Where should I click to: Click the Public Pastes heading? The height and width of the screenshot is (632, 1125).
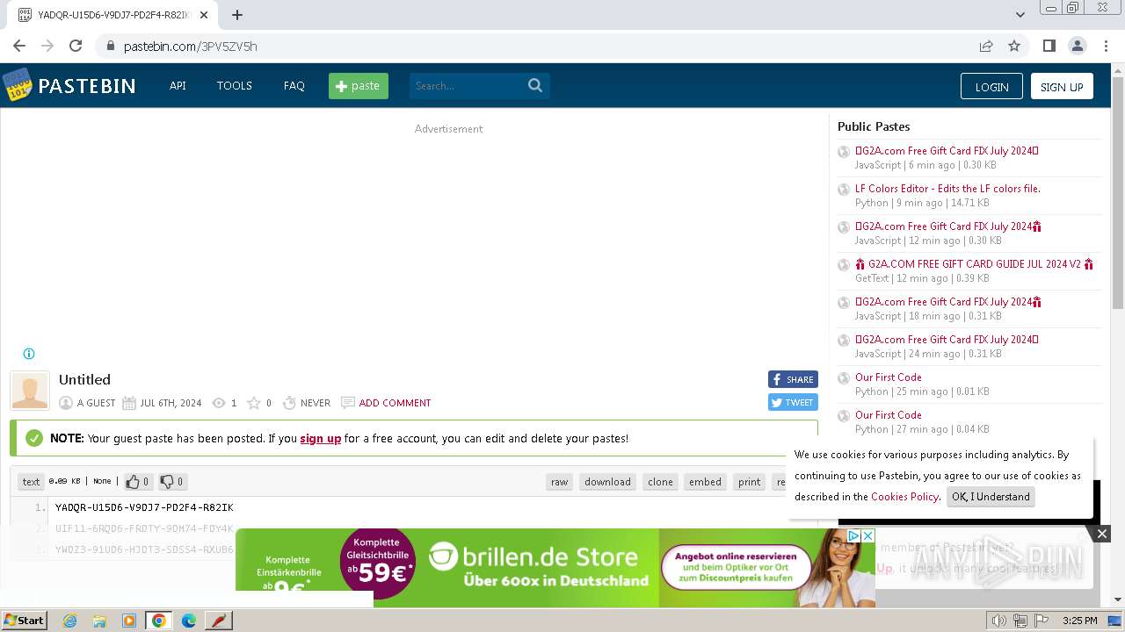874,126
